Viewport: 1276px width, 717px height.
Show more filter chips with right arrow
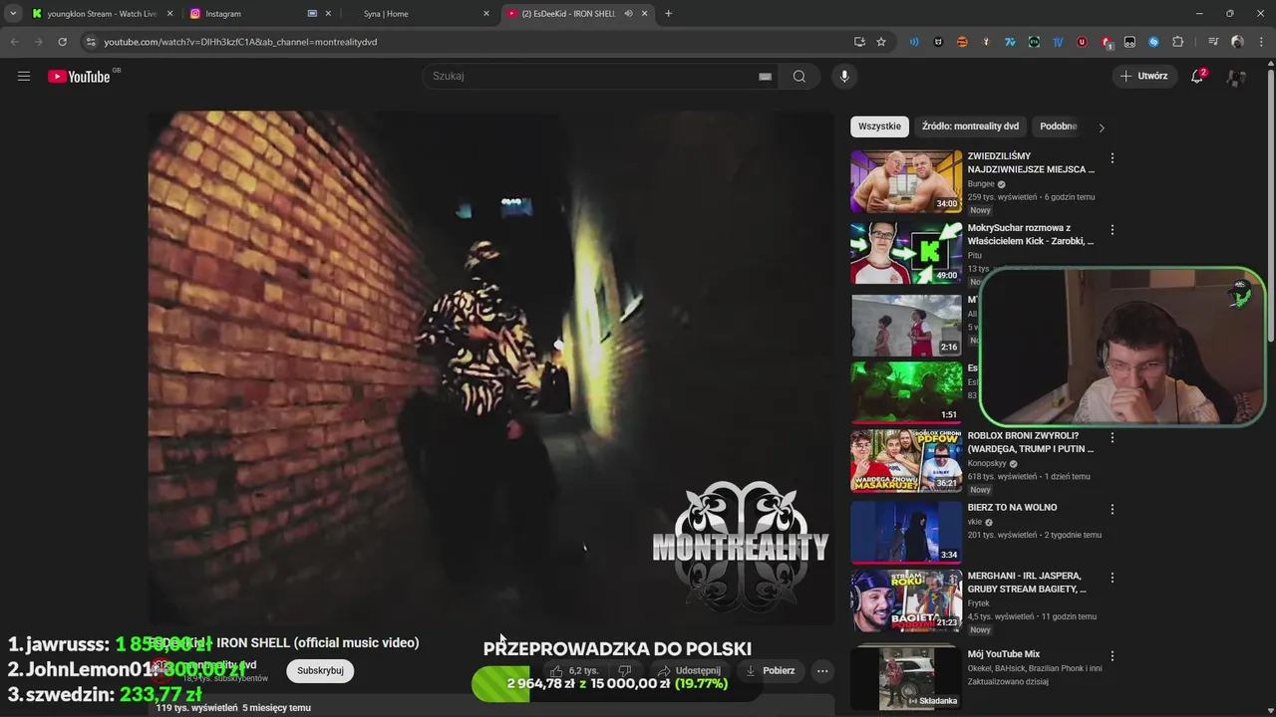[1102, 127]
